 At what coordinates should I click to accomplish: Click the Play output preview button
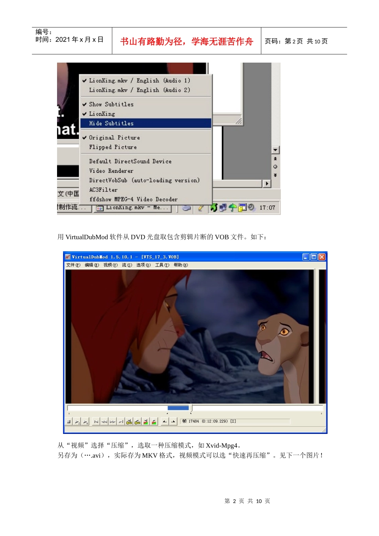tap(85, 422)
